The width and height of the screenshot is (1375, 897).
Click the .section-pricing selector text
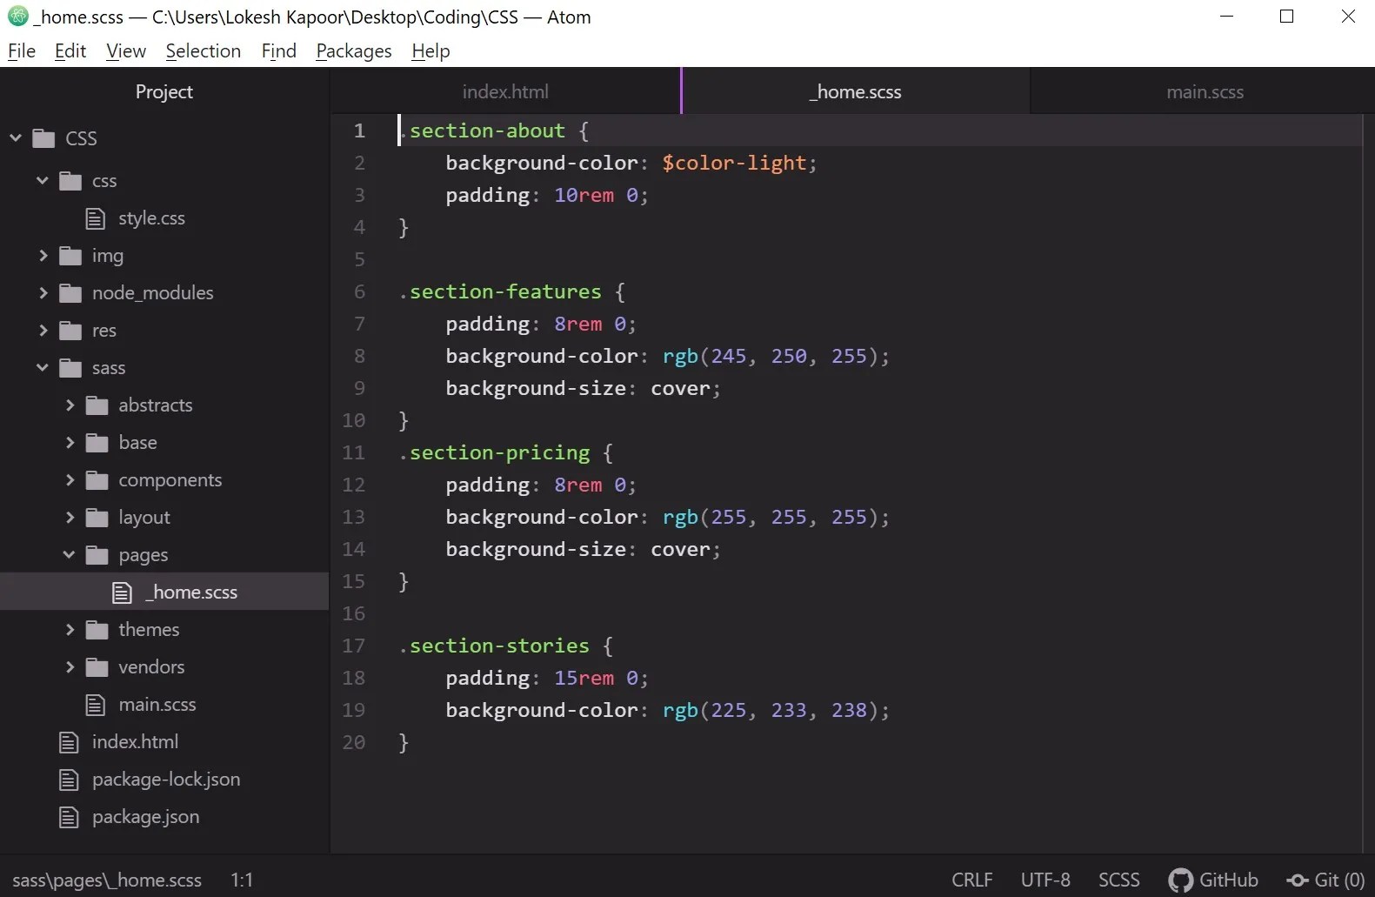pyautogui.click(x=494, y=452)
